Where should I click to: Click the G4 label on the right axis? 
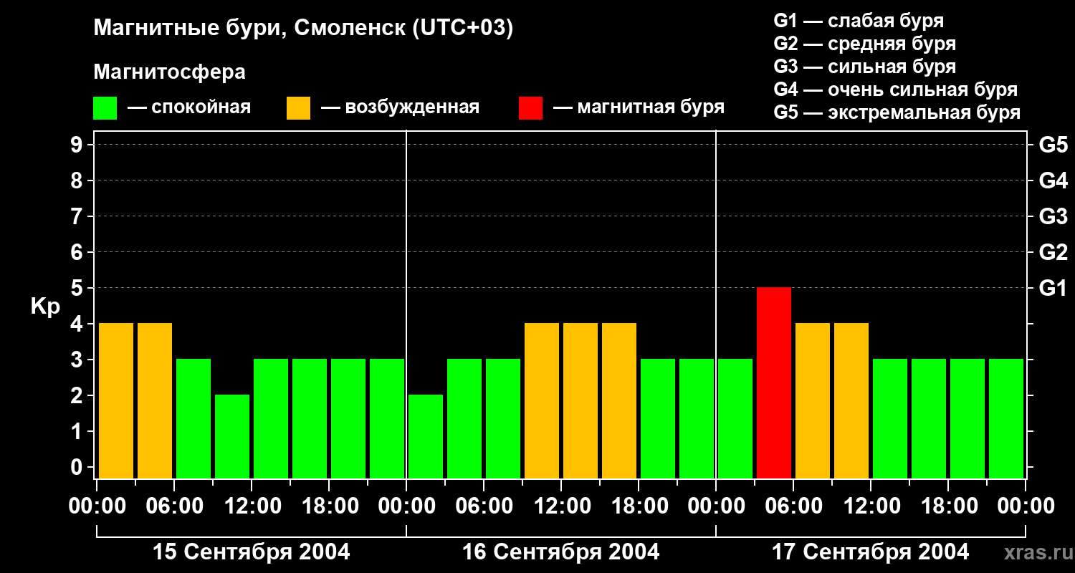[1053, 180]
